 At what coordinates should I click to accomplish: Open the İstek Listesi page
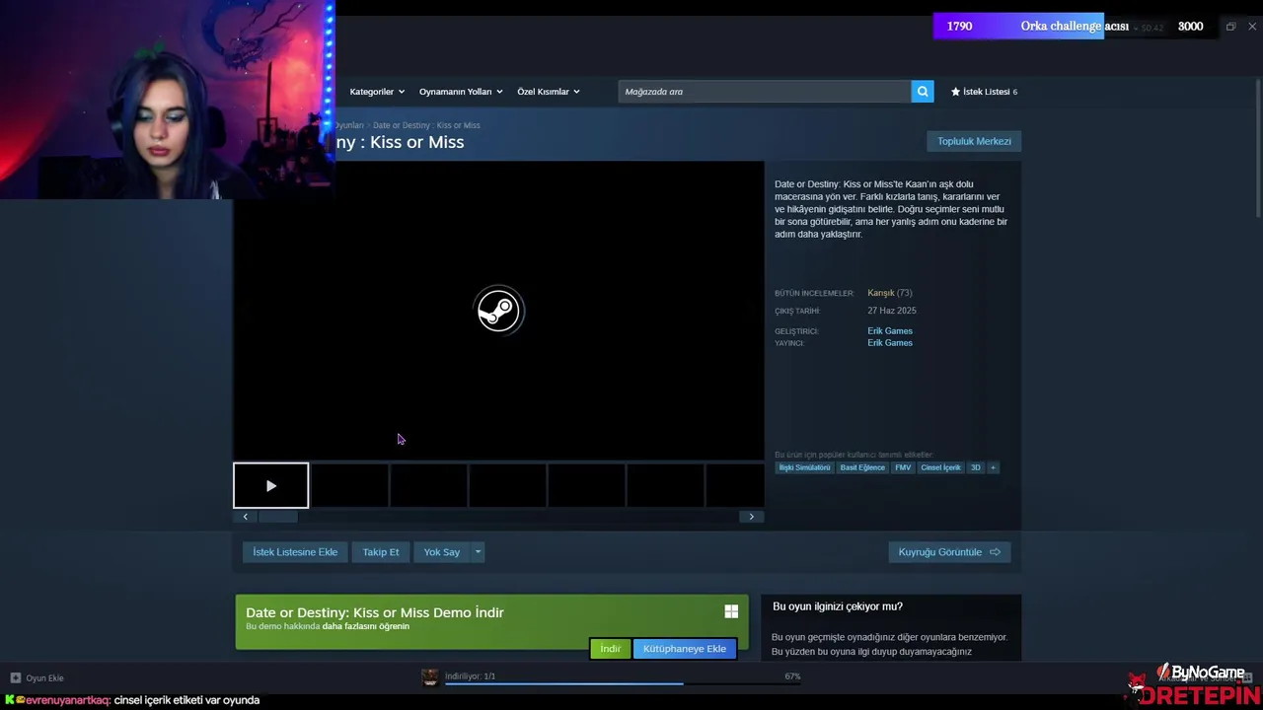click(984, 92)
